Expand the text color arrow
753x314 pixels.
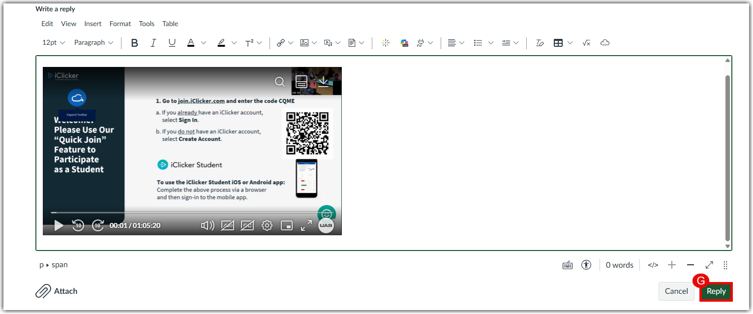point(204,43)
